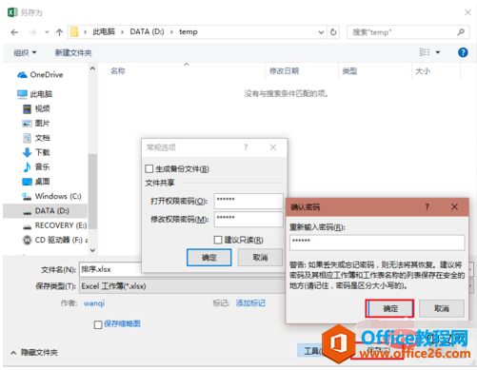The image size is (477, 370).
Task: Open the blue help icon
Action: click(x=463, y=52)
